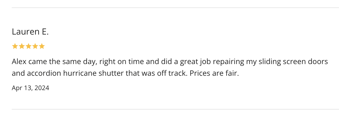339x118 pixels.
Task: Click the second gold star
Action: tap(22, 47)
